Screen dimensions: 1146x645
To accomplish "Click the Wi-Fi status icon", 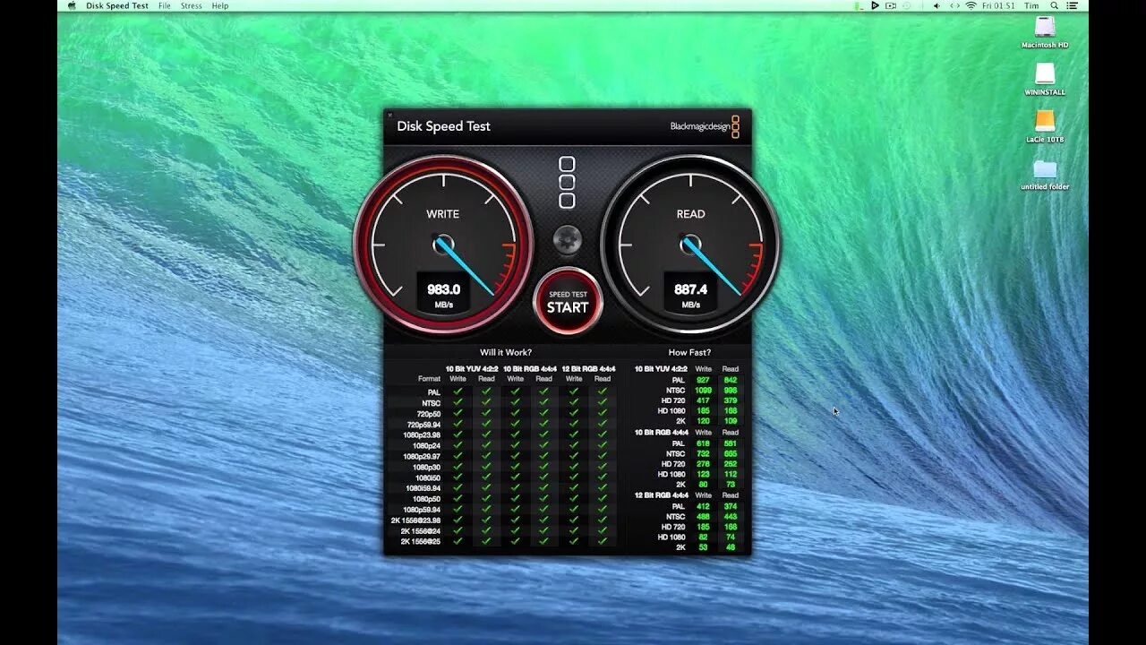I will coord(971,5).
